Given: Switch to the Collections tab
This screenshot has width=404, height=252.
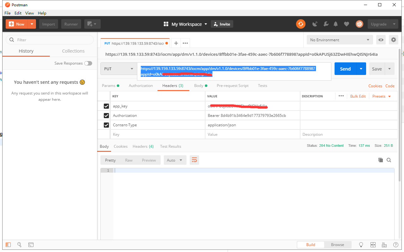Looking at the screenshot, I should click(x=73, y=51).
